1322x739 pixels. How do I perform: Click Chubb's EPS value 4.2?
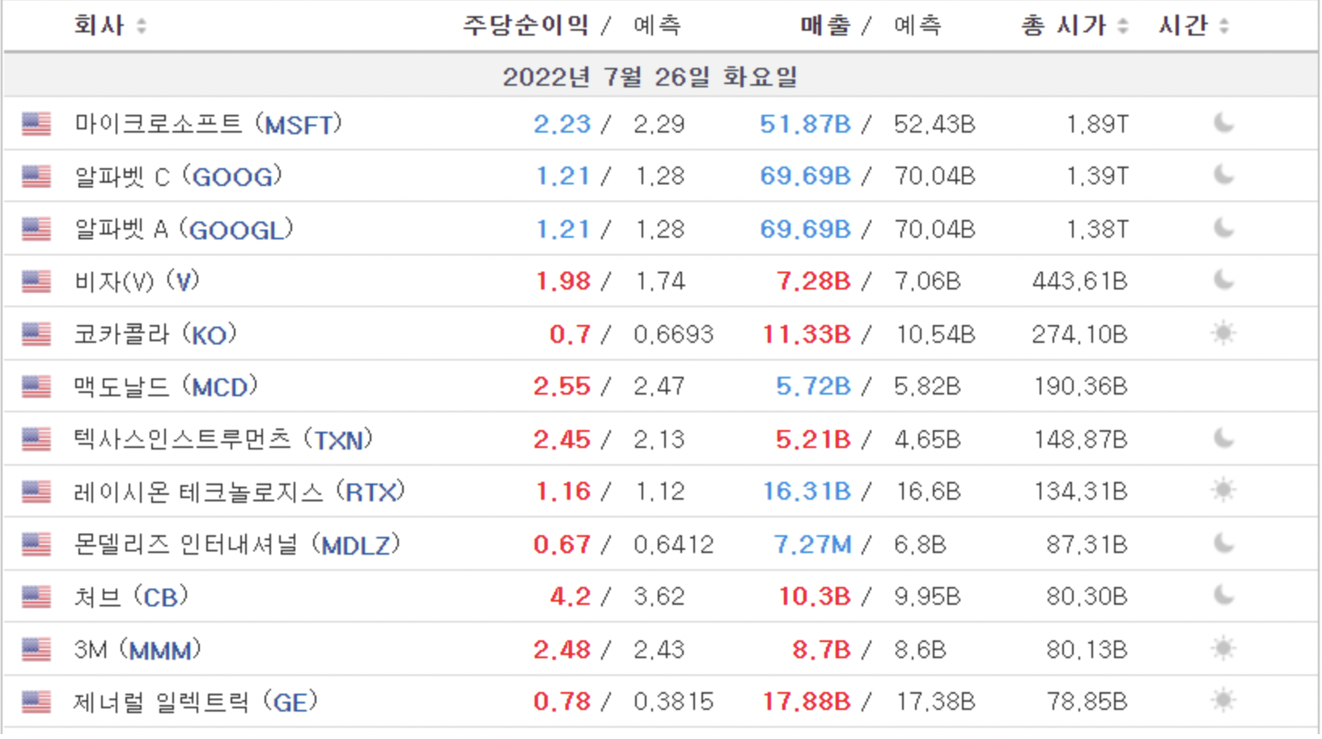click(x=570, y=598)
